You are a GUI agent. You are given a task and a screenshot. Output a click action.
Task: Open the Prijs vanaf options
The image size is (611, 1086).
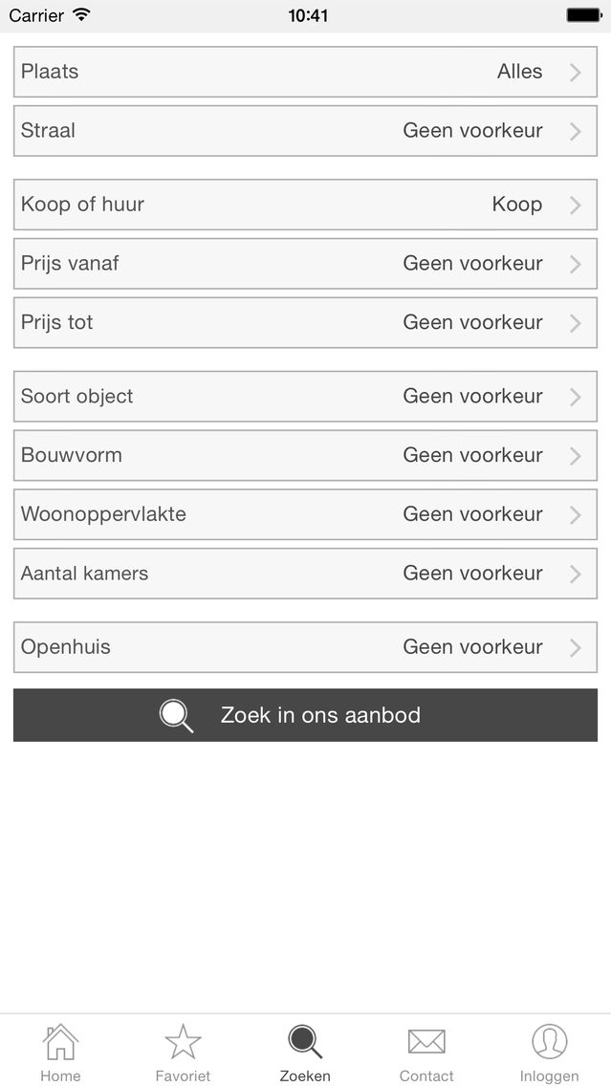[x=305, y=264]
